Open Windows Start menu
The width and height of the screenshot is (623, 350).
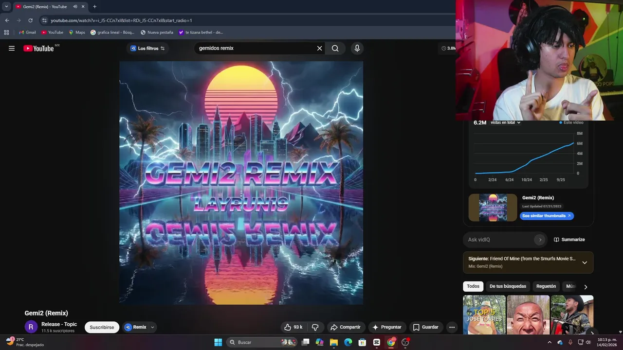218,342
